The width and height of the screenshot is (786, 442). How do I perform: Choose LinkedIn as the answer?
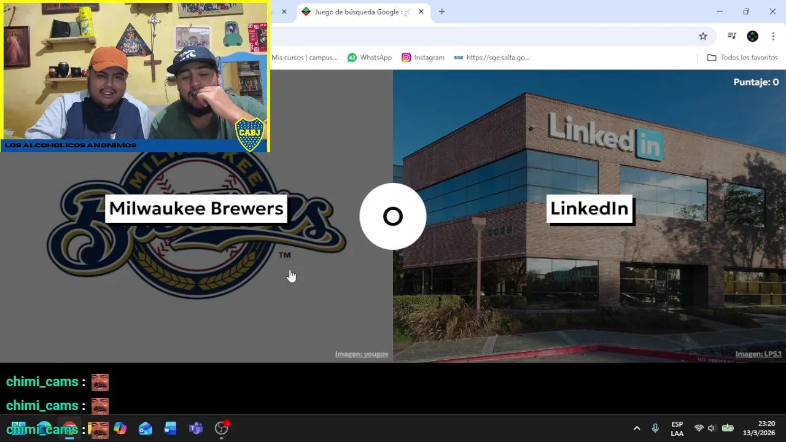pyautogui.click(x=589, y=209)
